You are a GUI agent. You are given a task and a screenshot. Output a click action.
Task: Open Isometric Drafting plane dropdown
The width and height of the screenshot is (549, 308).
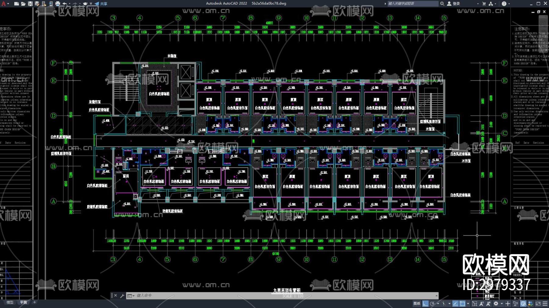coord(449,303)
